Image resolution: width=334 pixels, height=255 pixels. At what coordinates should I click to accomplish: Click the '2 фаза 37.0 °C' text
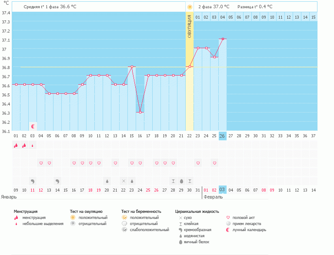(214, 7)
